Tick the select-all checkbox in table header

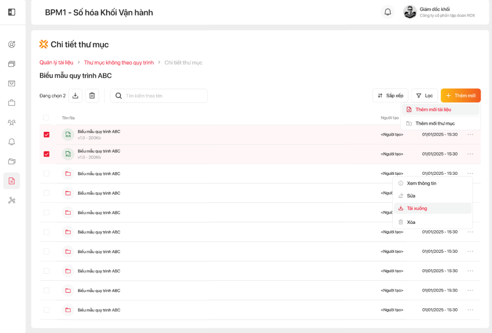coord(46,117)
